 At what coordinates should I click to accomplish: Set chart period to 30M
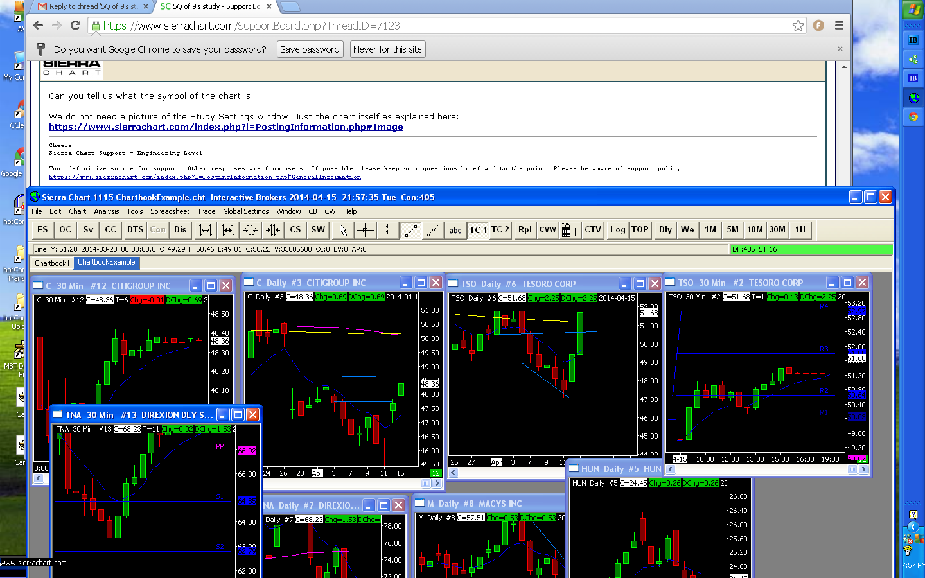(x=778, y=230)
